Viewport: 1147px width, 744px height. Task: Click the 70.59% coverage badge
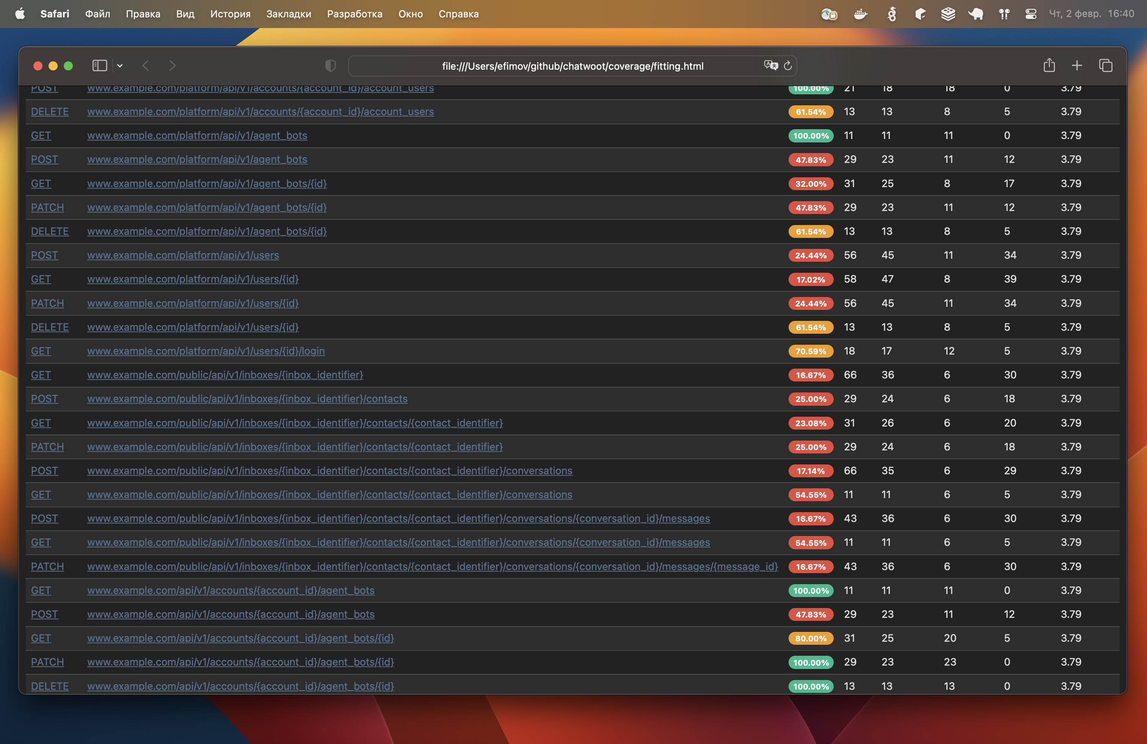(811, 351)
